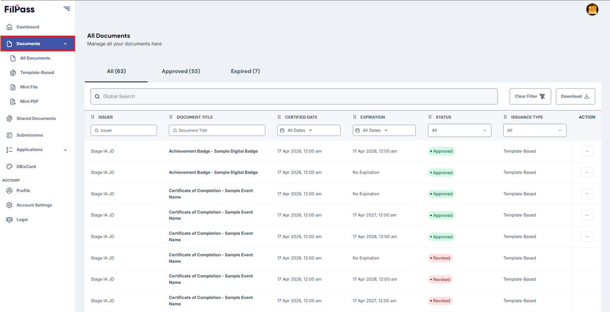Open the Certified Date All Dates dropdown

(x=309, y=130)
